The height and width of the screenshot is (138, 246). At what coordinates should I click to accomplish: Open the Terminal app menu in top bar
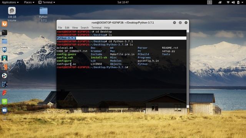coord(47,2)
